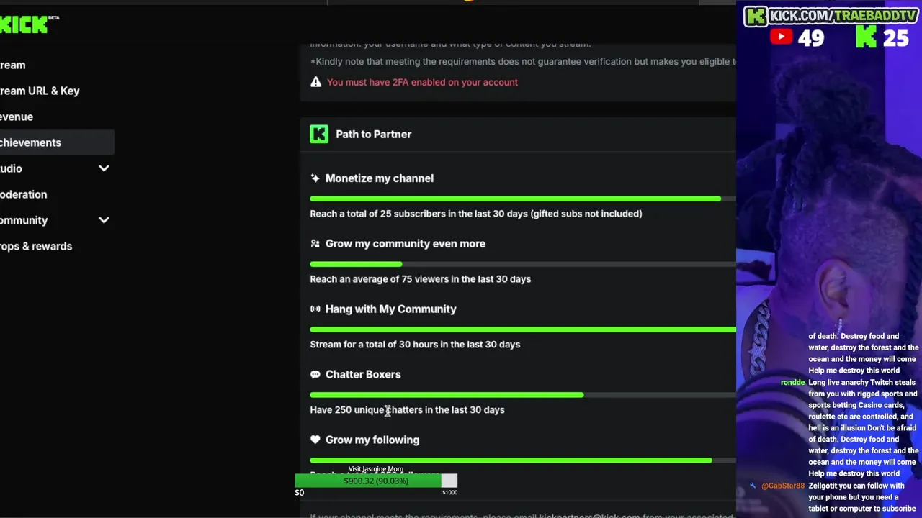Click the Monetize my channel progress bar
Viewport: 922px width, 518px height.
(x=515, y=199)
